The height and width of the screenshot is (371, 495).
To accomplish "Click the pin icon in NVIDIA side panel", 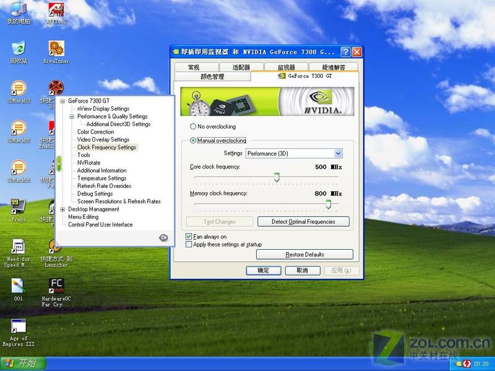I will pos(163,238).
